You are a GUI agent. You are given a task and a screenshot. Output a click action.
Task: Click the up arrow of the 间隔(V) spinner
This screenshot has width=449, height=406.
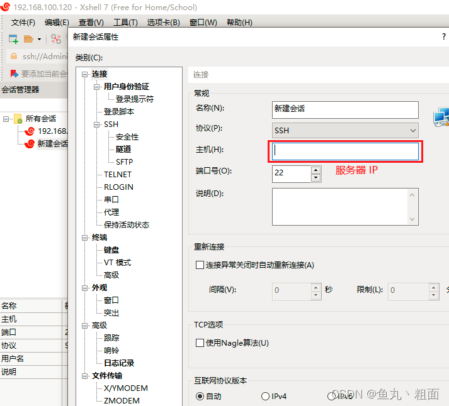316,287
